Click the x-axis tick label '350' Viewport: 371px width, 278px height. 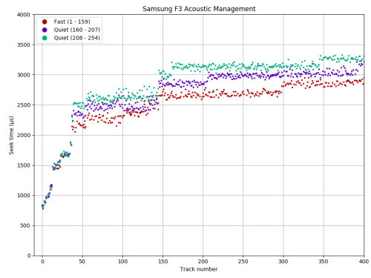coord(324,262)
